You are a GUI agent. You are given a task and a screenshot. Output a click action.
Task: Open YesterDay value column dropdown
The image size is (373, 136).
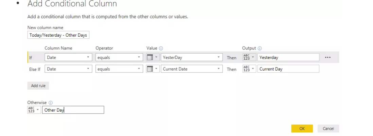(x=192, y=57)
